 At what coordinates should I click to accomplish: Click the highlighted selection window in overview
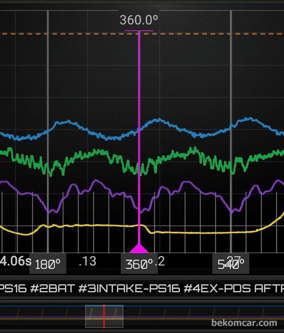(x=104, y=316)
